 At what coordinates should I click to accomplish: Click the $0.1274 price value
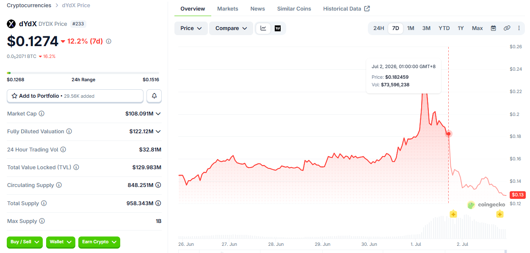click(x=33, y=41)
